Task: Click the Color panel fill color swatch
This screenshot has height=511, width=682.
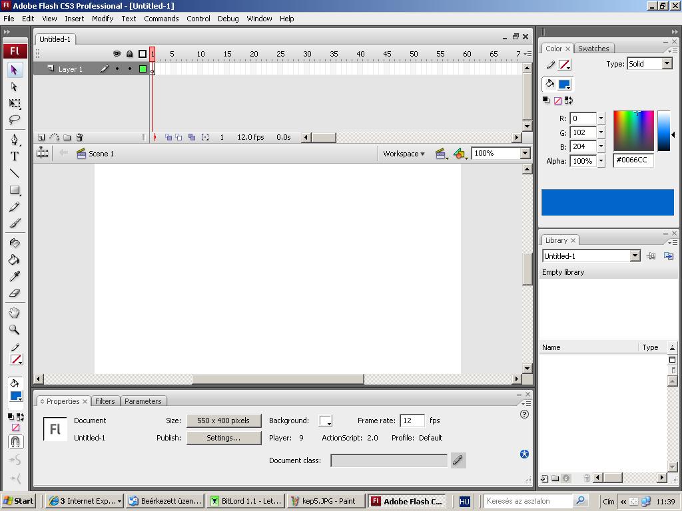Action: [564, 85]
